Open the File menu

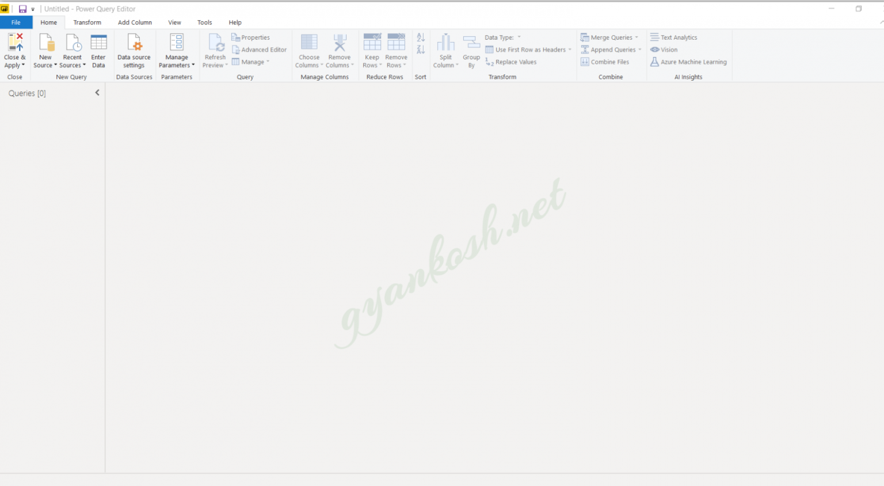pyautogui.click(x=16, y=22)
